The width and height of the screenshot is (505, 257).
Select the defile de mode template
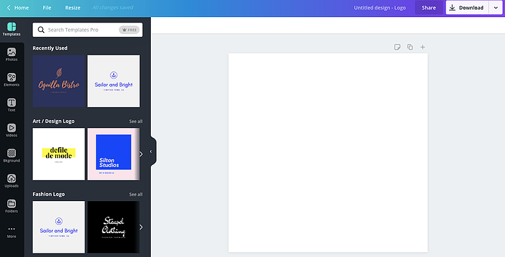(x=59, y=154)
